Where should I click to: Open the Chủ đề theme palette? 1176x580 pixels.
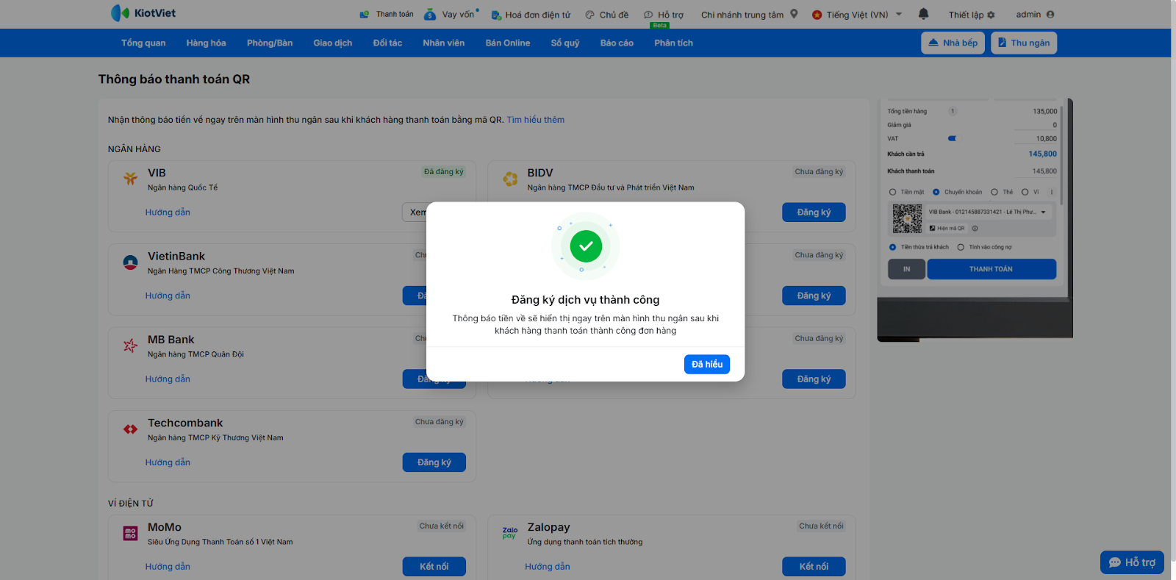pos(607,15)
